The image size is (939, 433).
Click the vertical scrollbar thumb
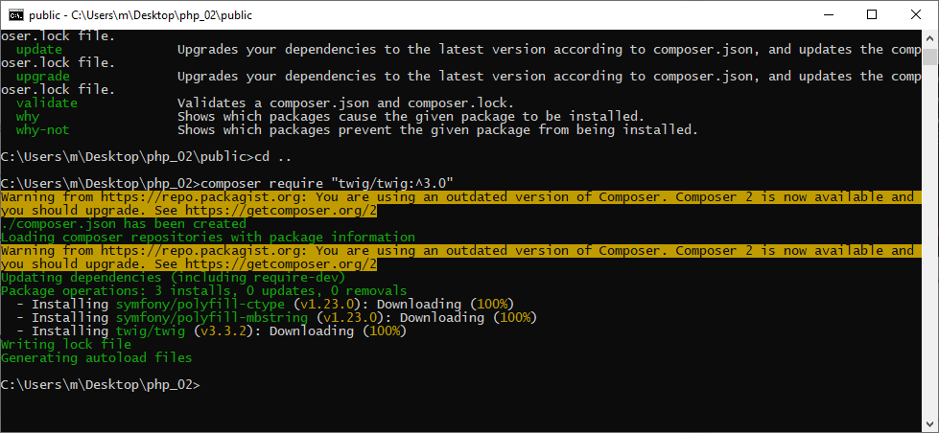point(930,56)
